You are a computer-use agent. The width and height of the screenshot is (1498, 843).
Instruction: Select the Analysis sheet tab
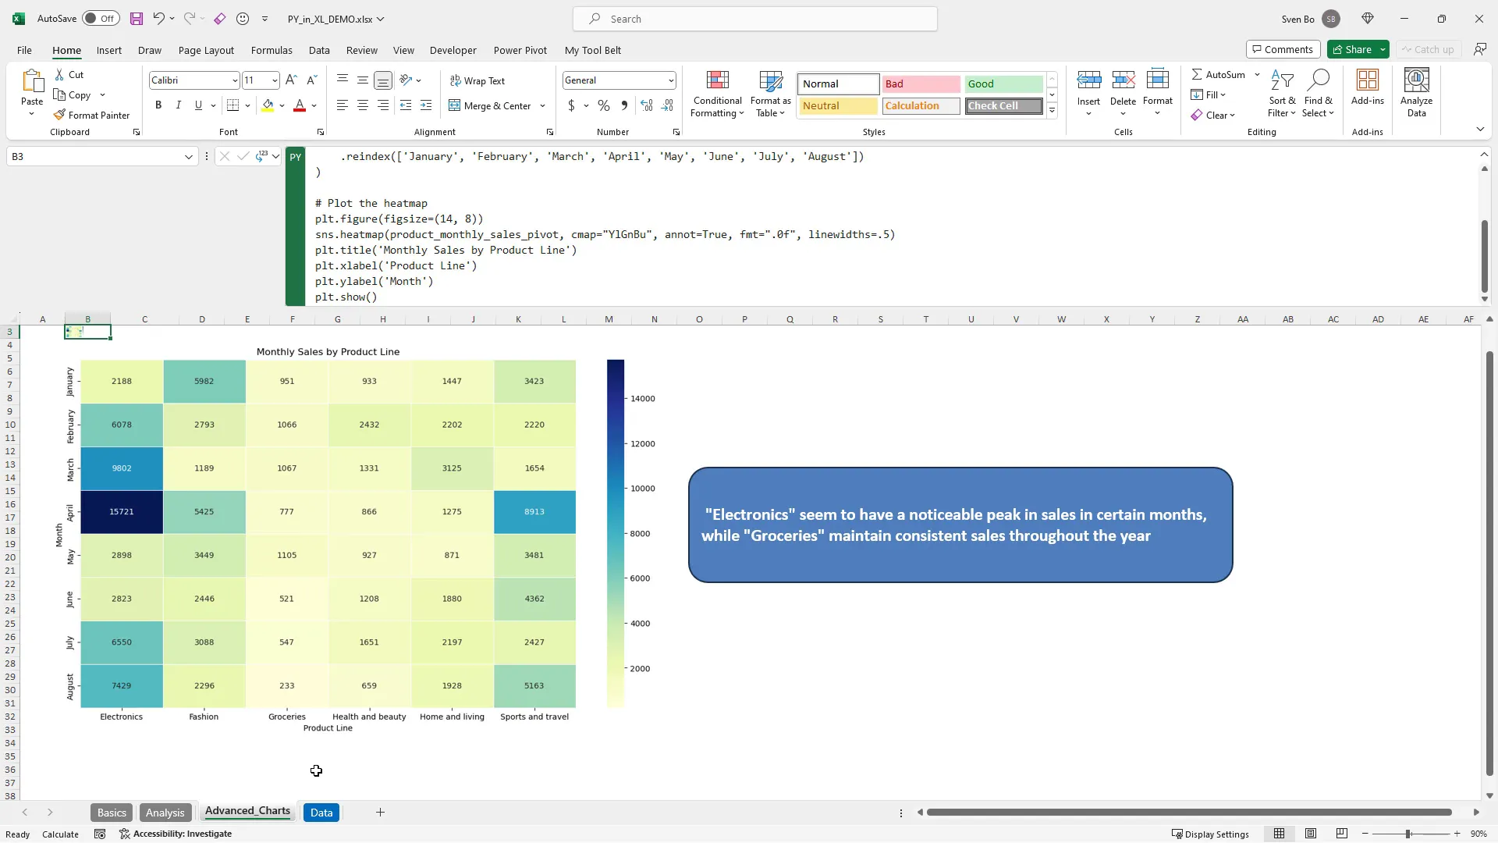click(x=165, y=812)
